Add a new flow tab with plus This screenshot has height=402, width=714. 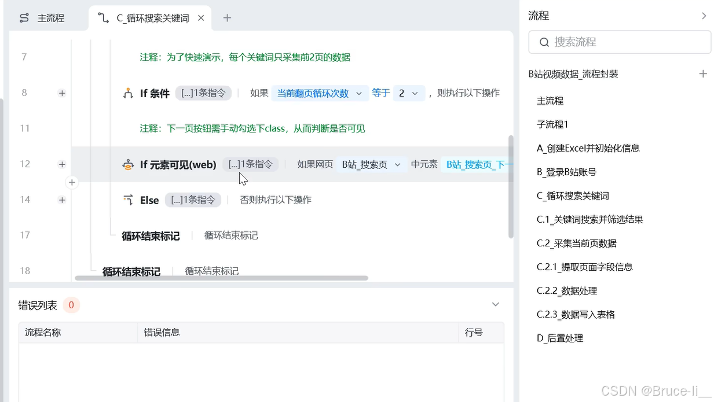(x=227, y=18)
